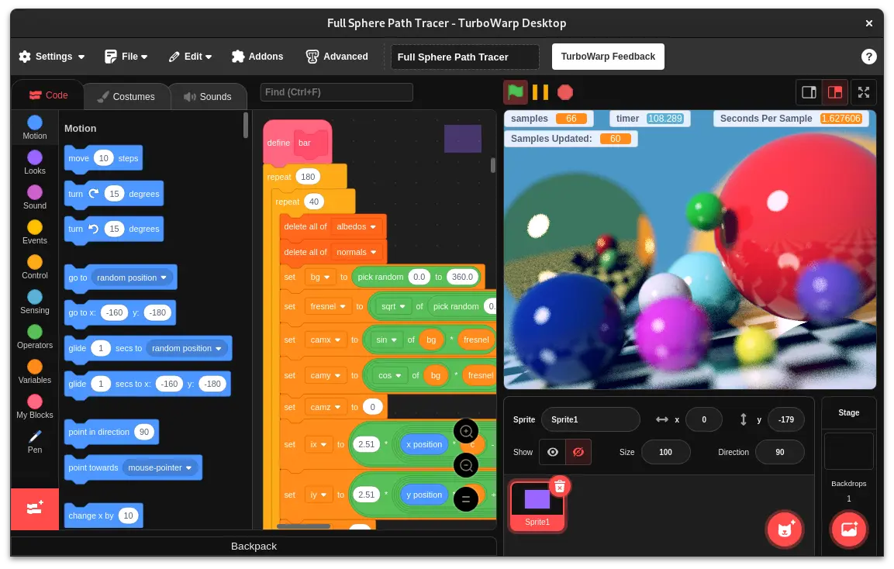
Task: Open the add extension button
Action: [35, 509]
